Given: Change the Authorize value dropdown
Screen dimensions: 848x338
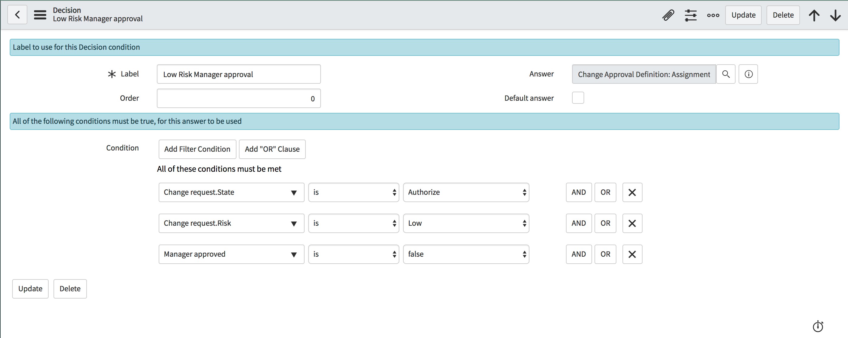Looking at the screenshot, I should point(465,192).
